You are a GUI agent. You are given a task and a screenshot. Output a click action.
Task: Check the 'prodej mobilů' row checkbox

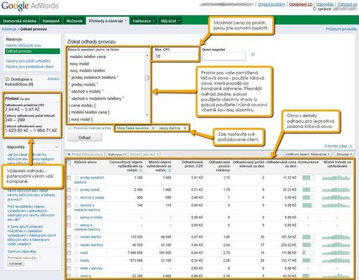69,190
